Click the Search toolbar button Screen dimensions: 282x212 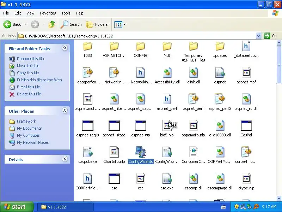click(71, 24)
